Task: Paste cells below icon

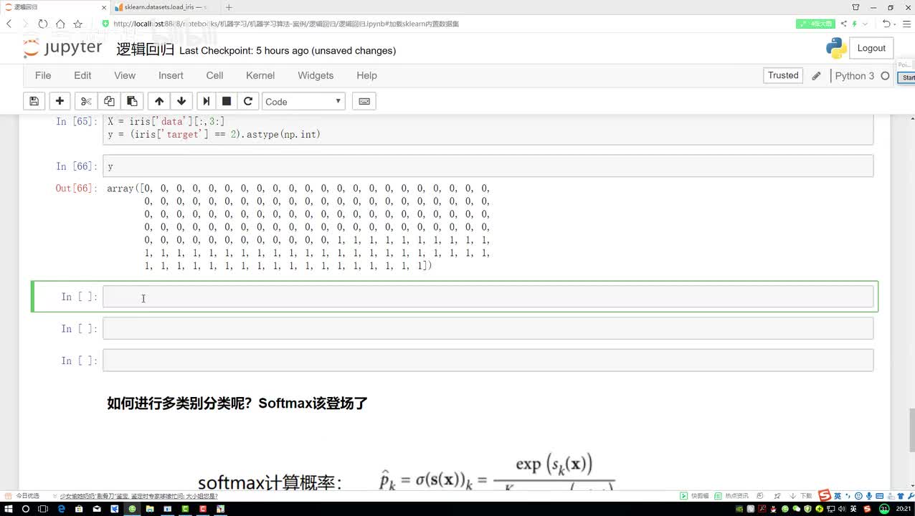Action: (132, 102)
